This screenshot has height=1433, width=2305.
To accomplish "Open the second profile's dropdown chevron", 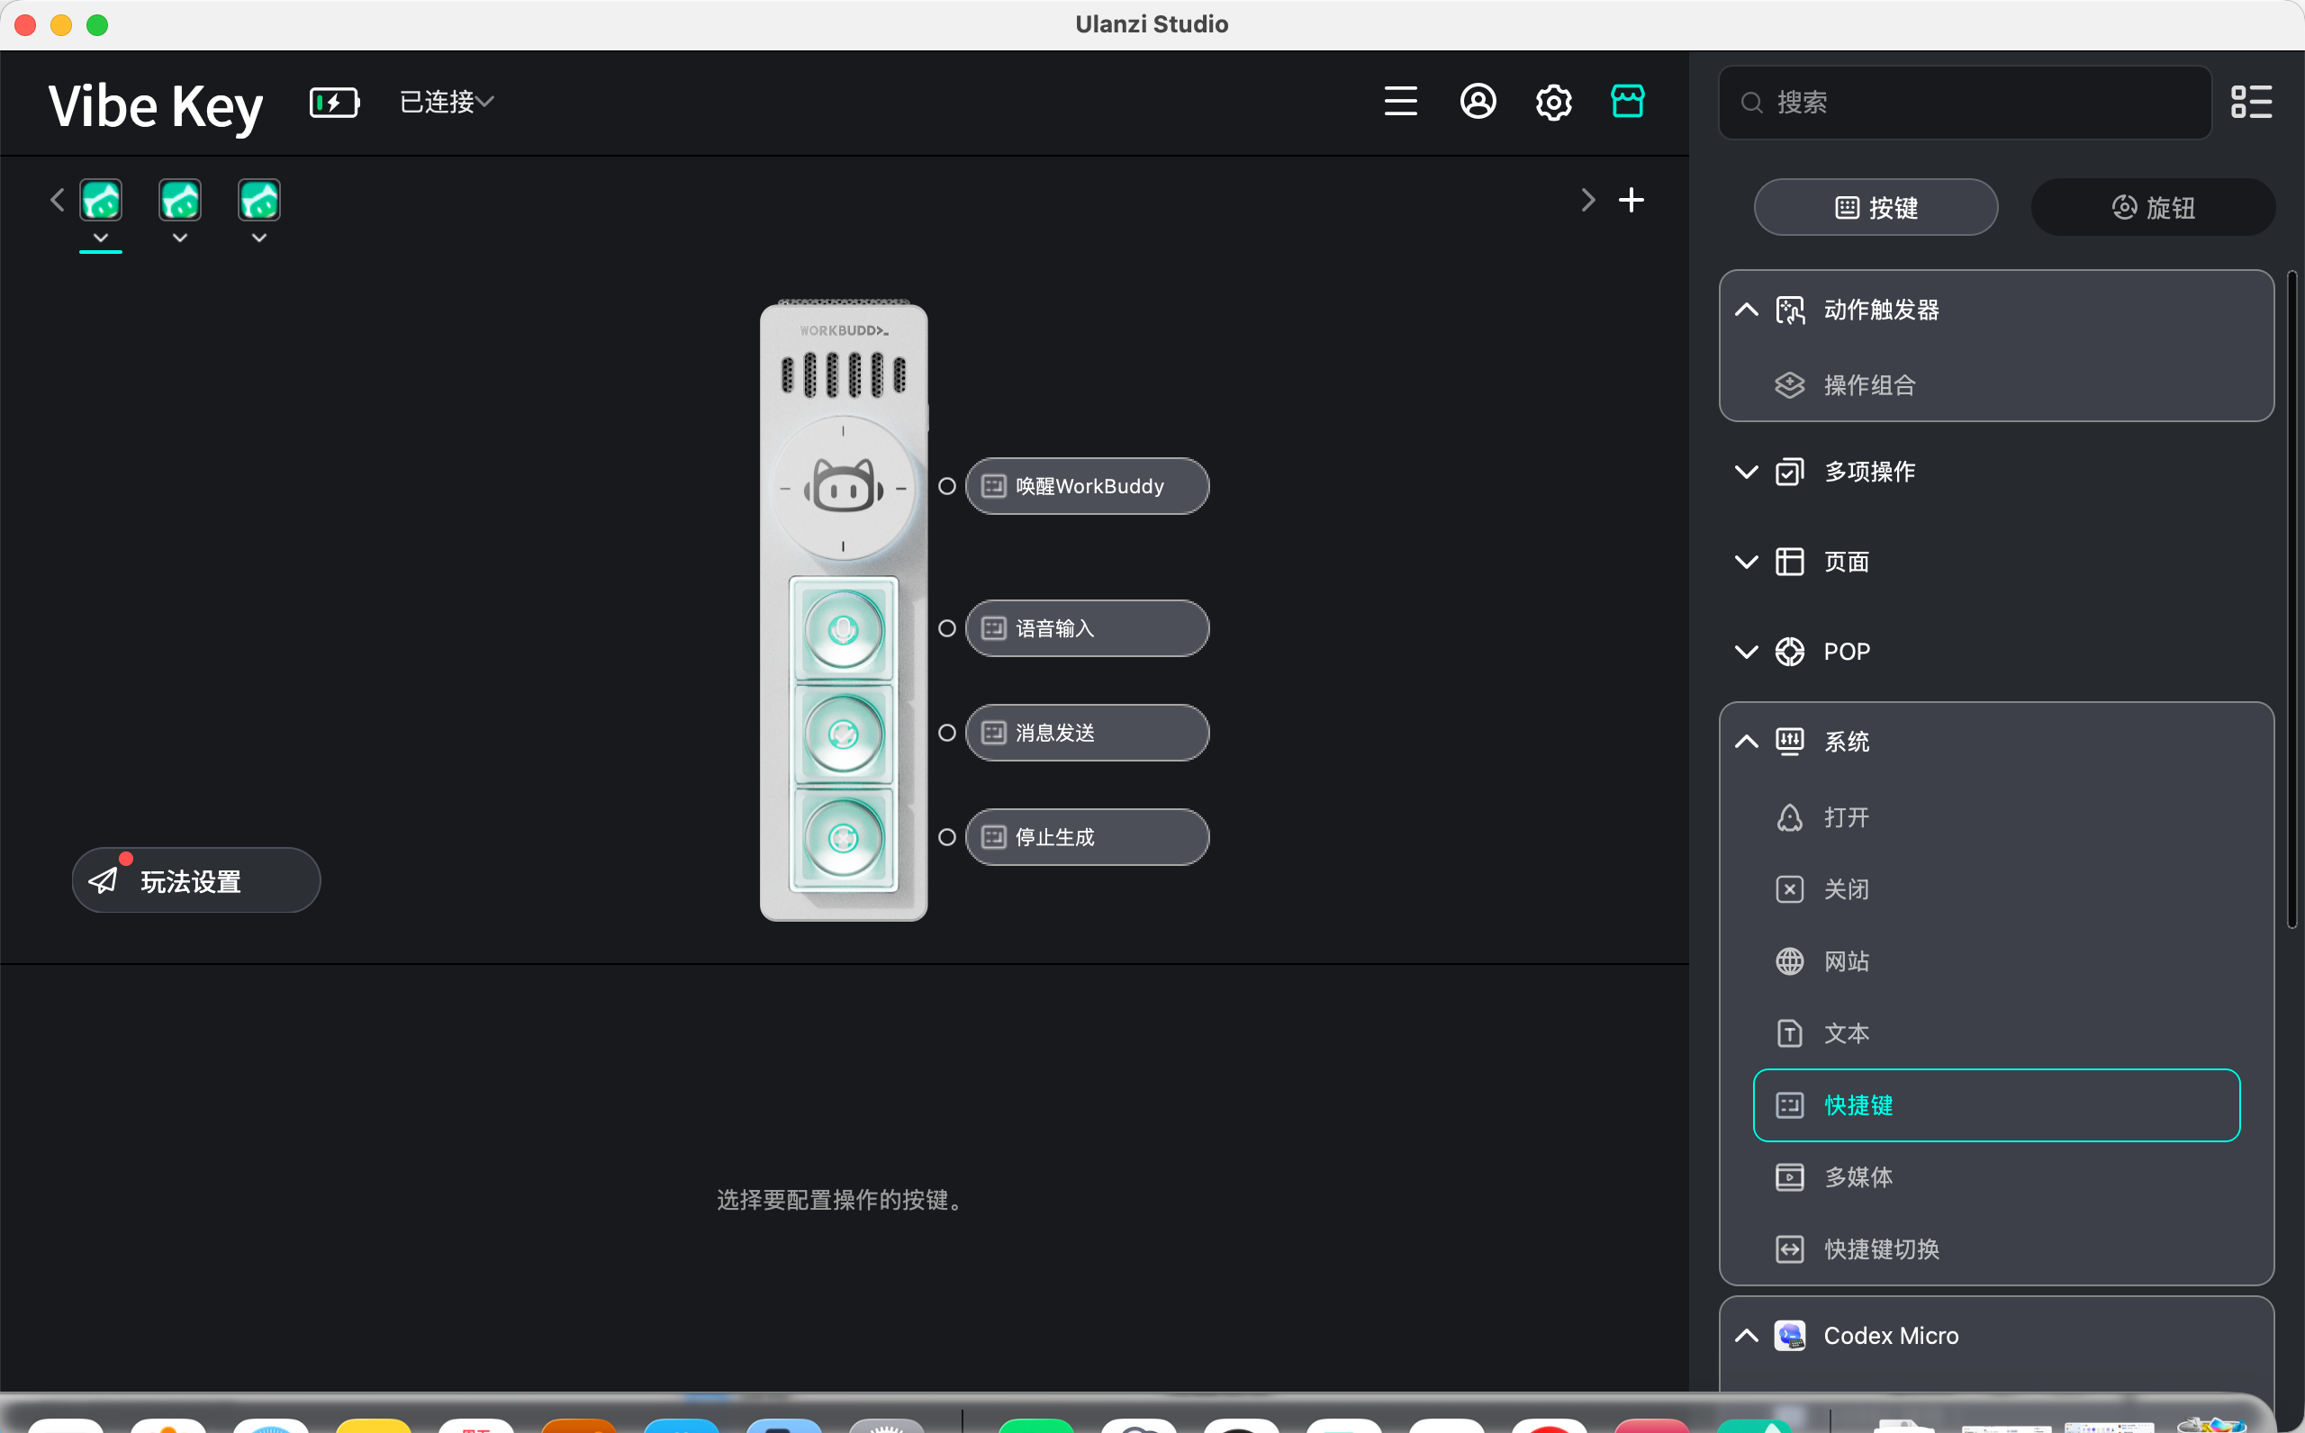I will [x=180, y=237].
